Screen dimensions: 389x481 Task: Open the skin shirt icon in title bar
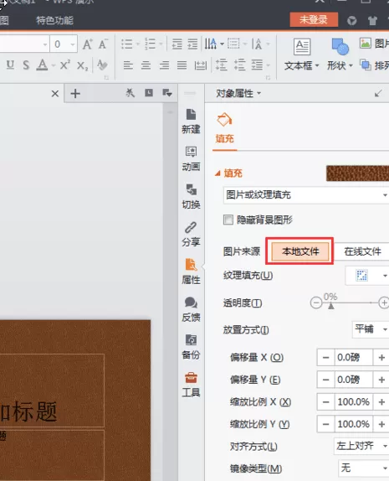click(372, 21)
